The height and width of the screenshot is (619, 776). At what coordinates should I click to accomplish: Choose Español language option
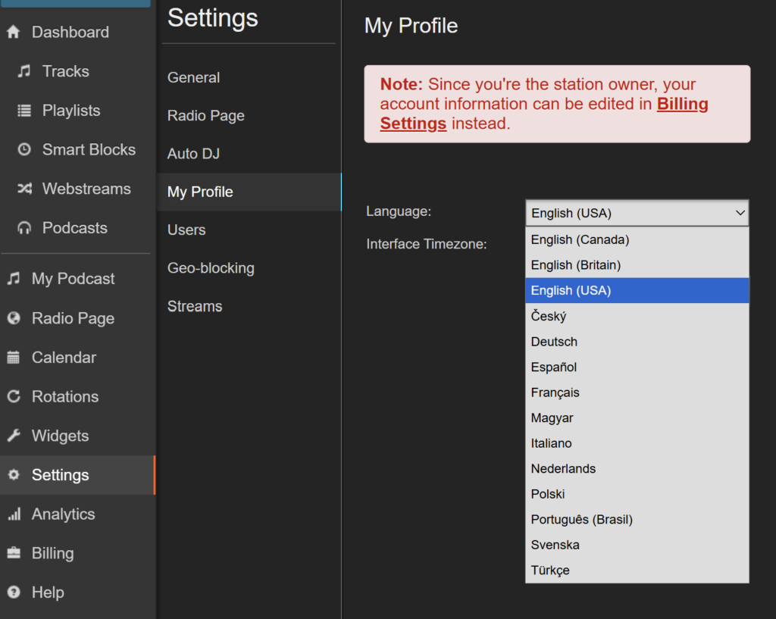tap(637, 367)
